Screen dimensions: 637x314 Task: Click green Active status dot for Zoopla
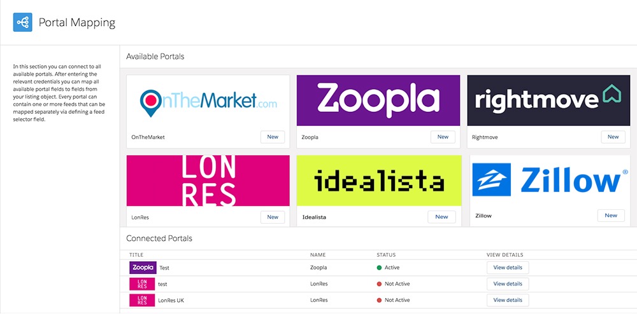coord(379,268)
